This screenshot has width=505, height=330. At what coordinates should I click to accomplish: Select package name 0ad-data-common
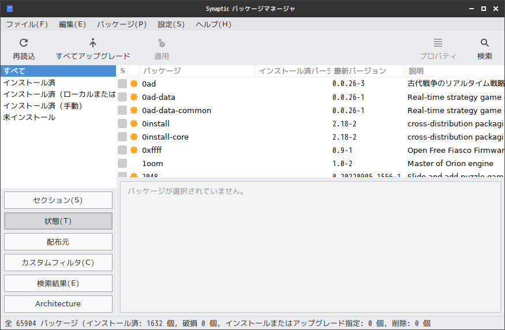(x=177, y=110)
